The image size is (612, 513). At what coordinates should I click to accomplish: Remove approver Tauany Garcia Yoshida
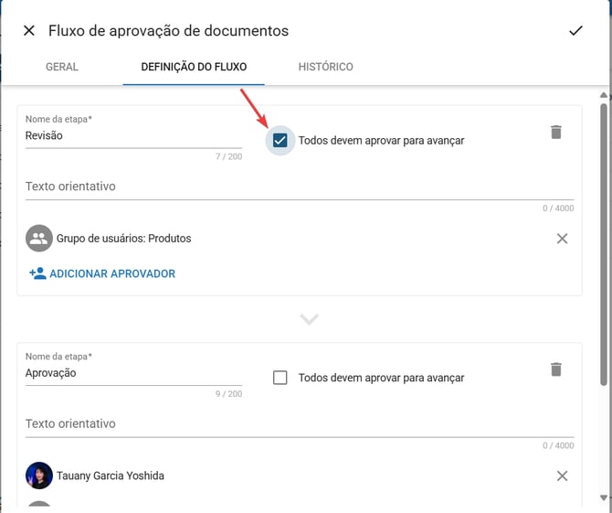pos(562,476)
